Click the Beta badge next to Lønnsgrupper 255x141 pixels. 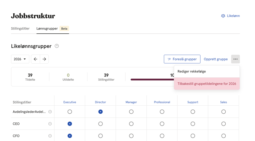click(64, 28)
